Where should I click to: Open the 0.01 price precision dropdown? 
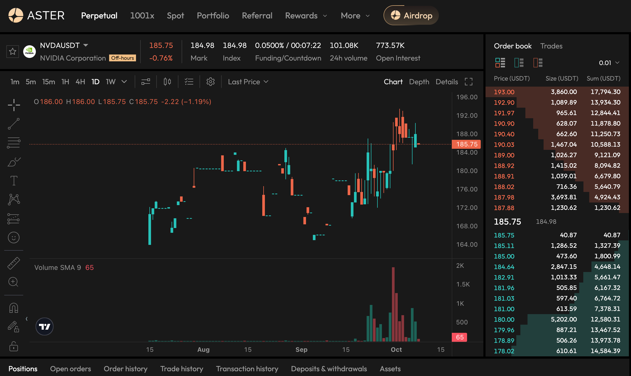click(609, 63)
